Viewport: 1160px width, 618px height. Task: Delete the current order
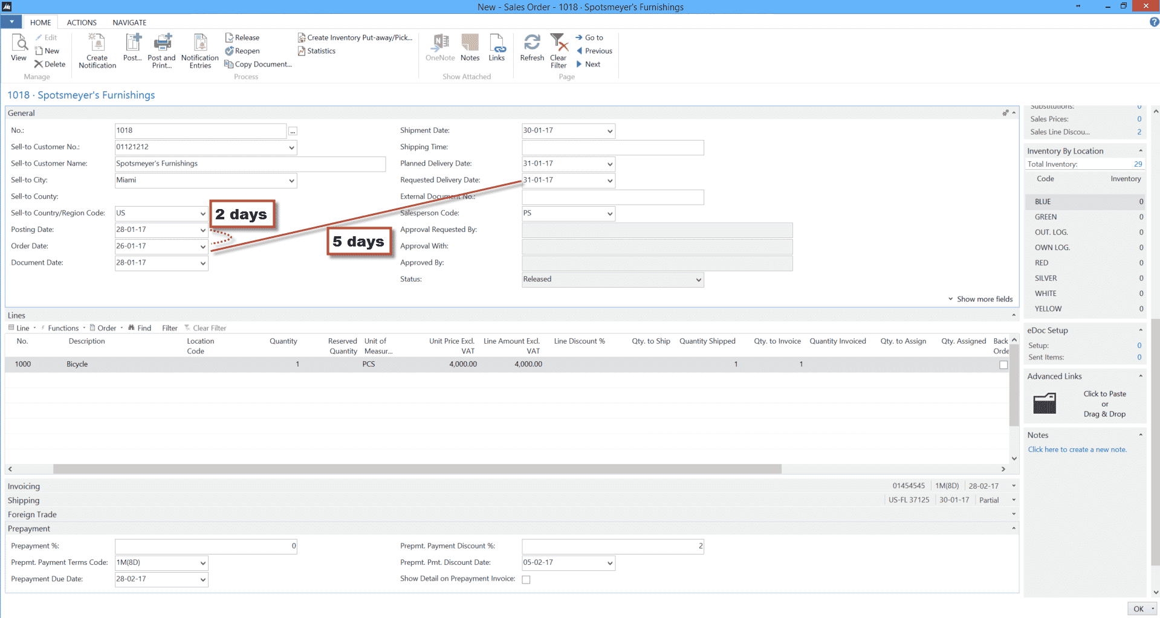[x=50, y=64]
